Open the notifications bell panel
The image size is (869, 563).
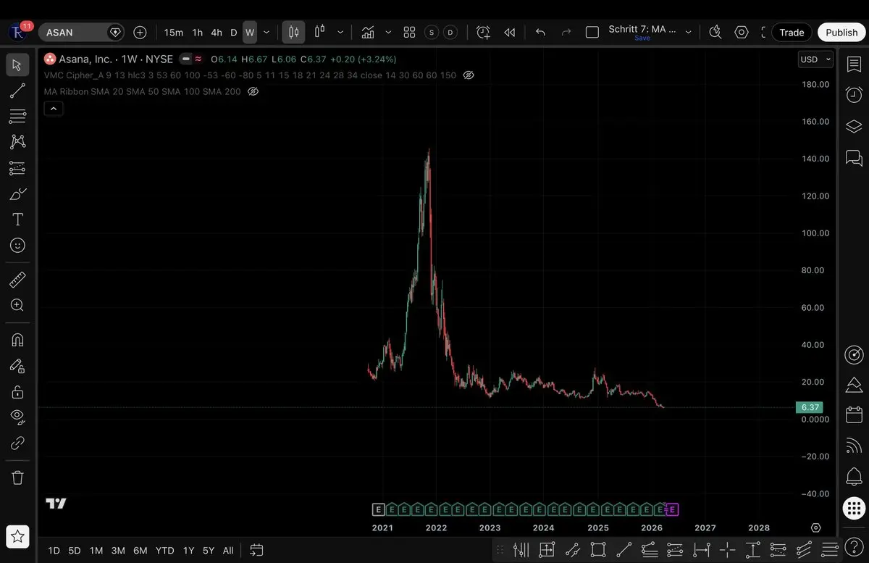(x=854, y=477)
